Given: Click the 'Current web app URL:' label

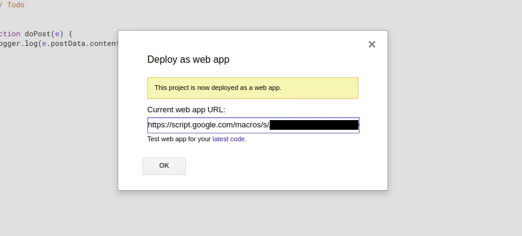Looking at the screenshot, I should tap(186, 110).
